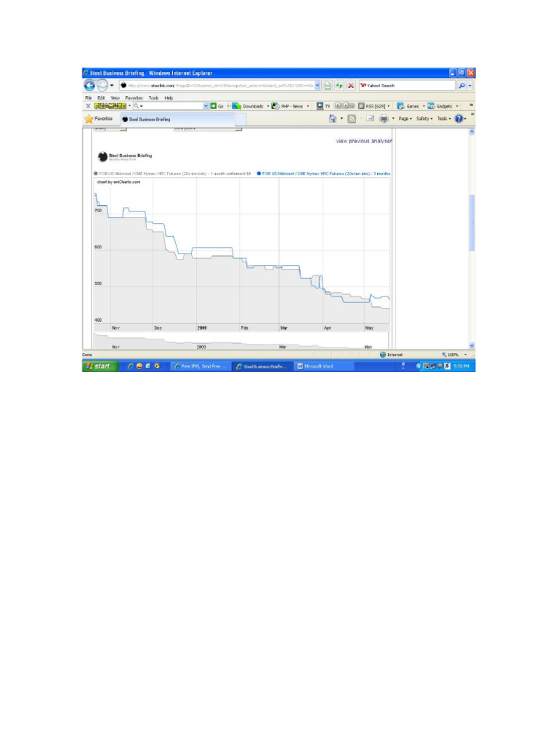
Task: Click the Yahoo! Search box
Action: [407, 86]
